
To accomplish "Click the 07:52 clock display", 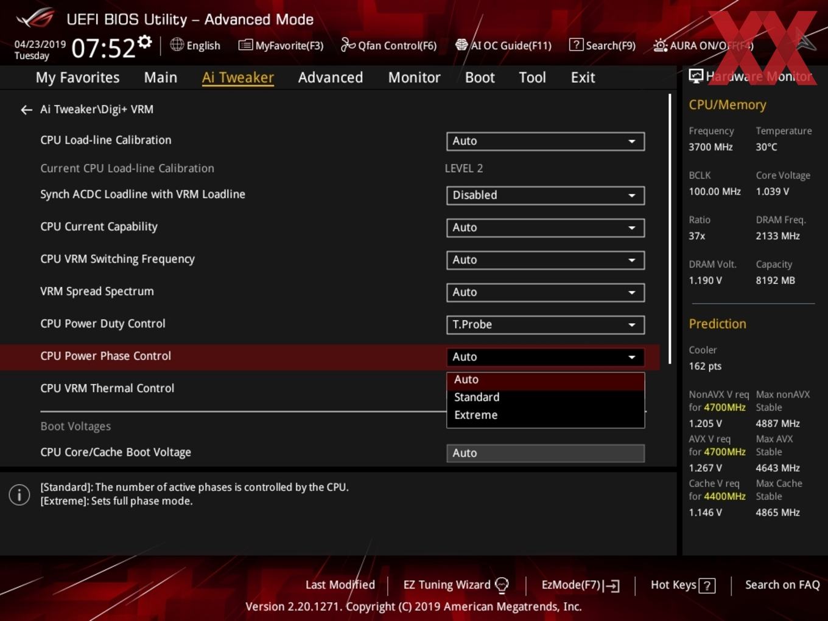I will 103,48.
